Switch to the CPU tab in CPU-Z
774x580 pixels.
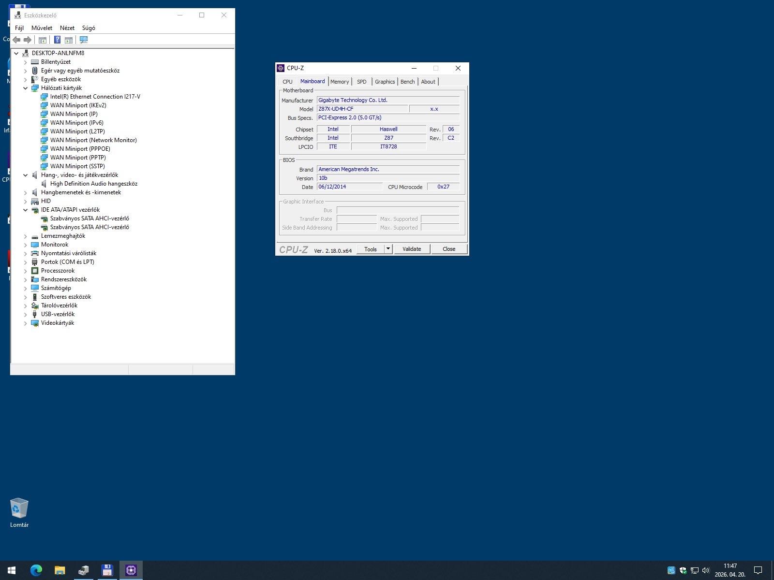287,82
